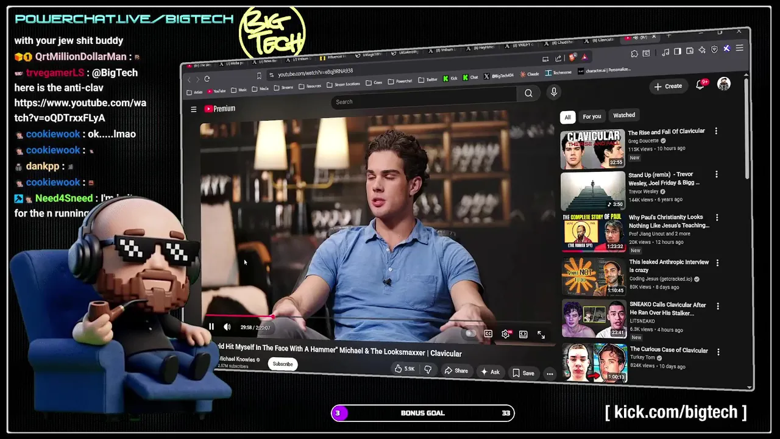Open This leaked Anthropic interview video title
780x439 pixels.
click(x=669, y=266)
